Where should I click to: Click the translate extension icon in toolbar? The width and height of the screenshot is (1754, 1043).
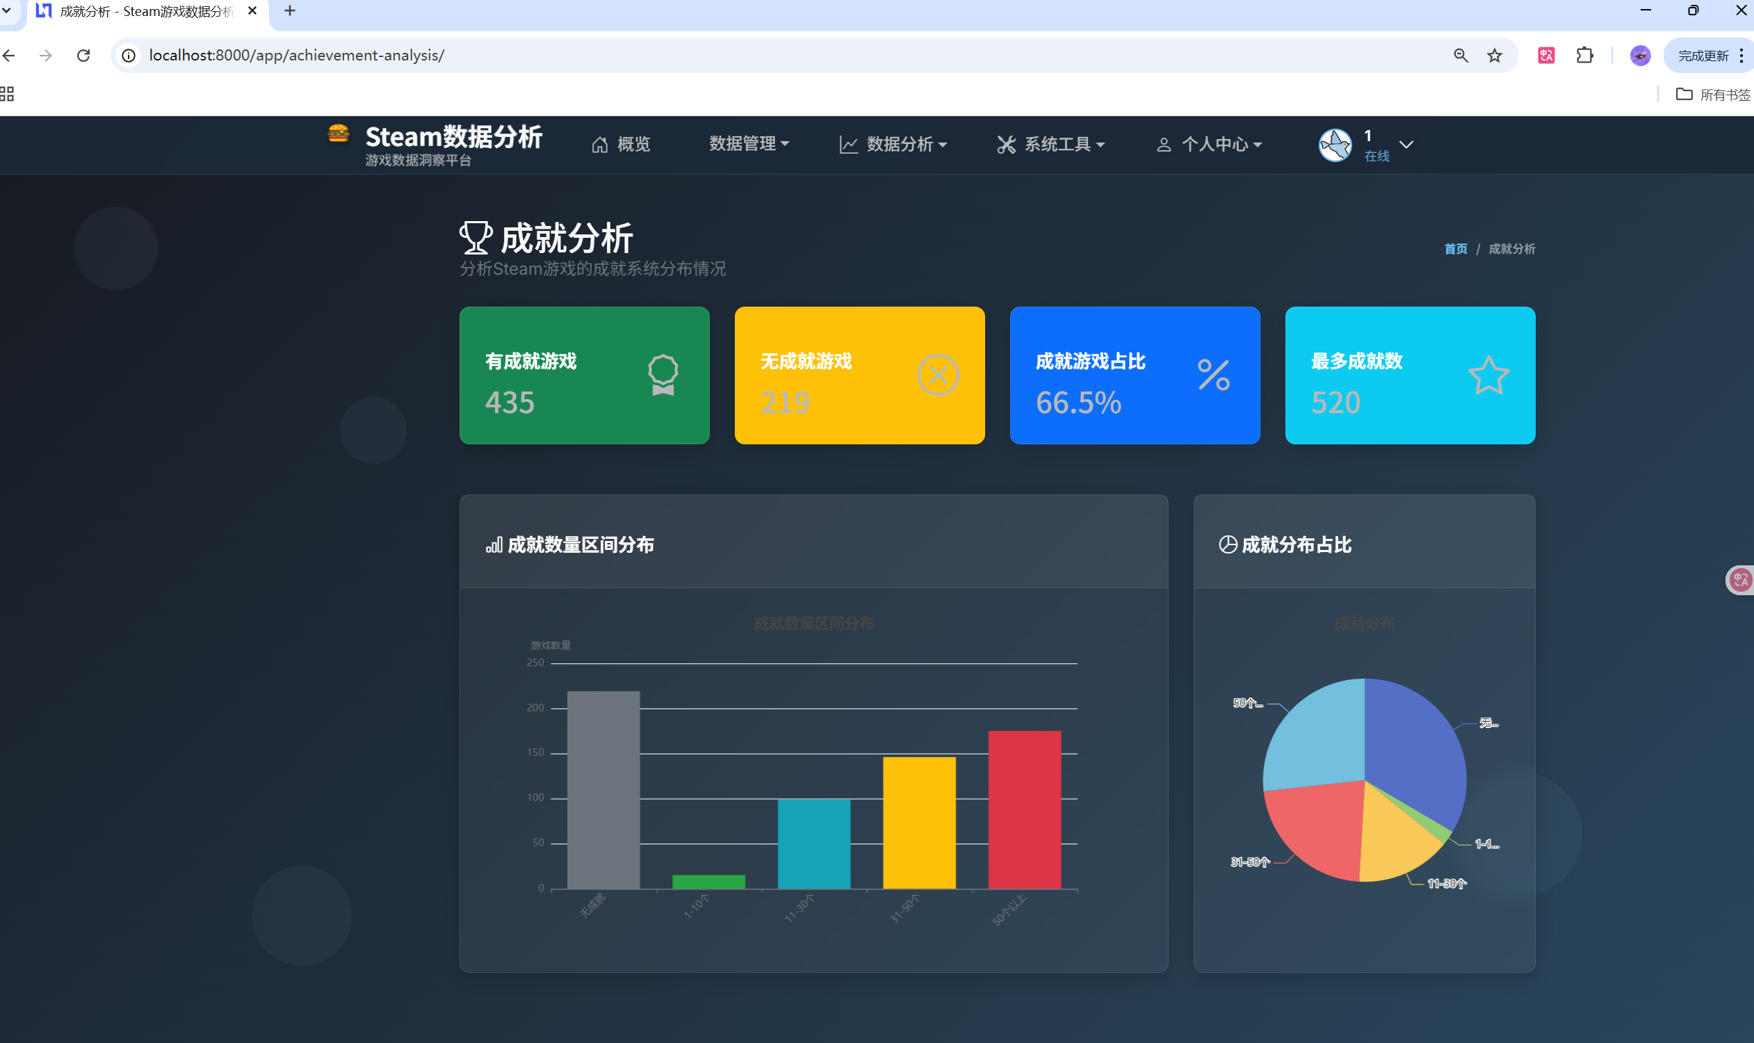click(x=1546, y=56)
